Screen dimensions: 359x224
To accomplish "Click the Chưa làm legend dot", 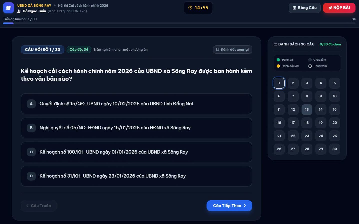I will 310,60.
